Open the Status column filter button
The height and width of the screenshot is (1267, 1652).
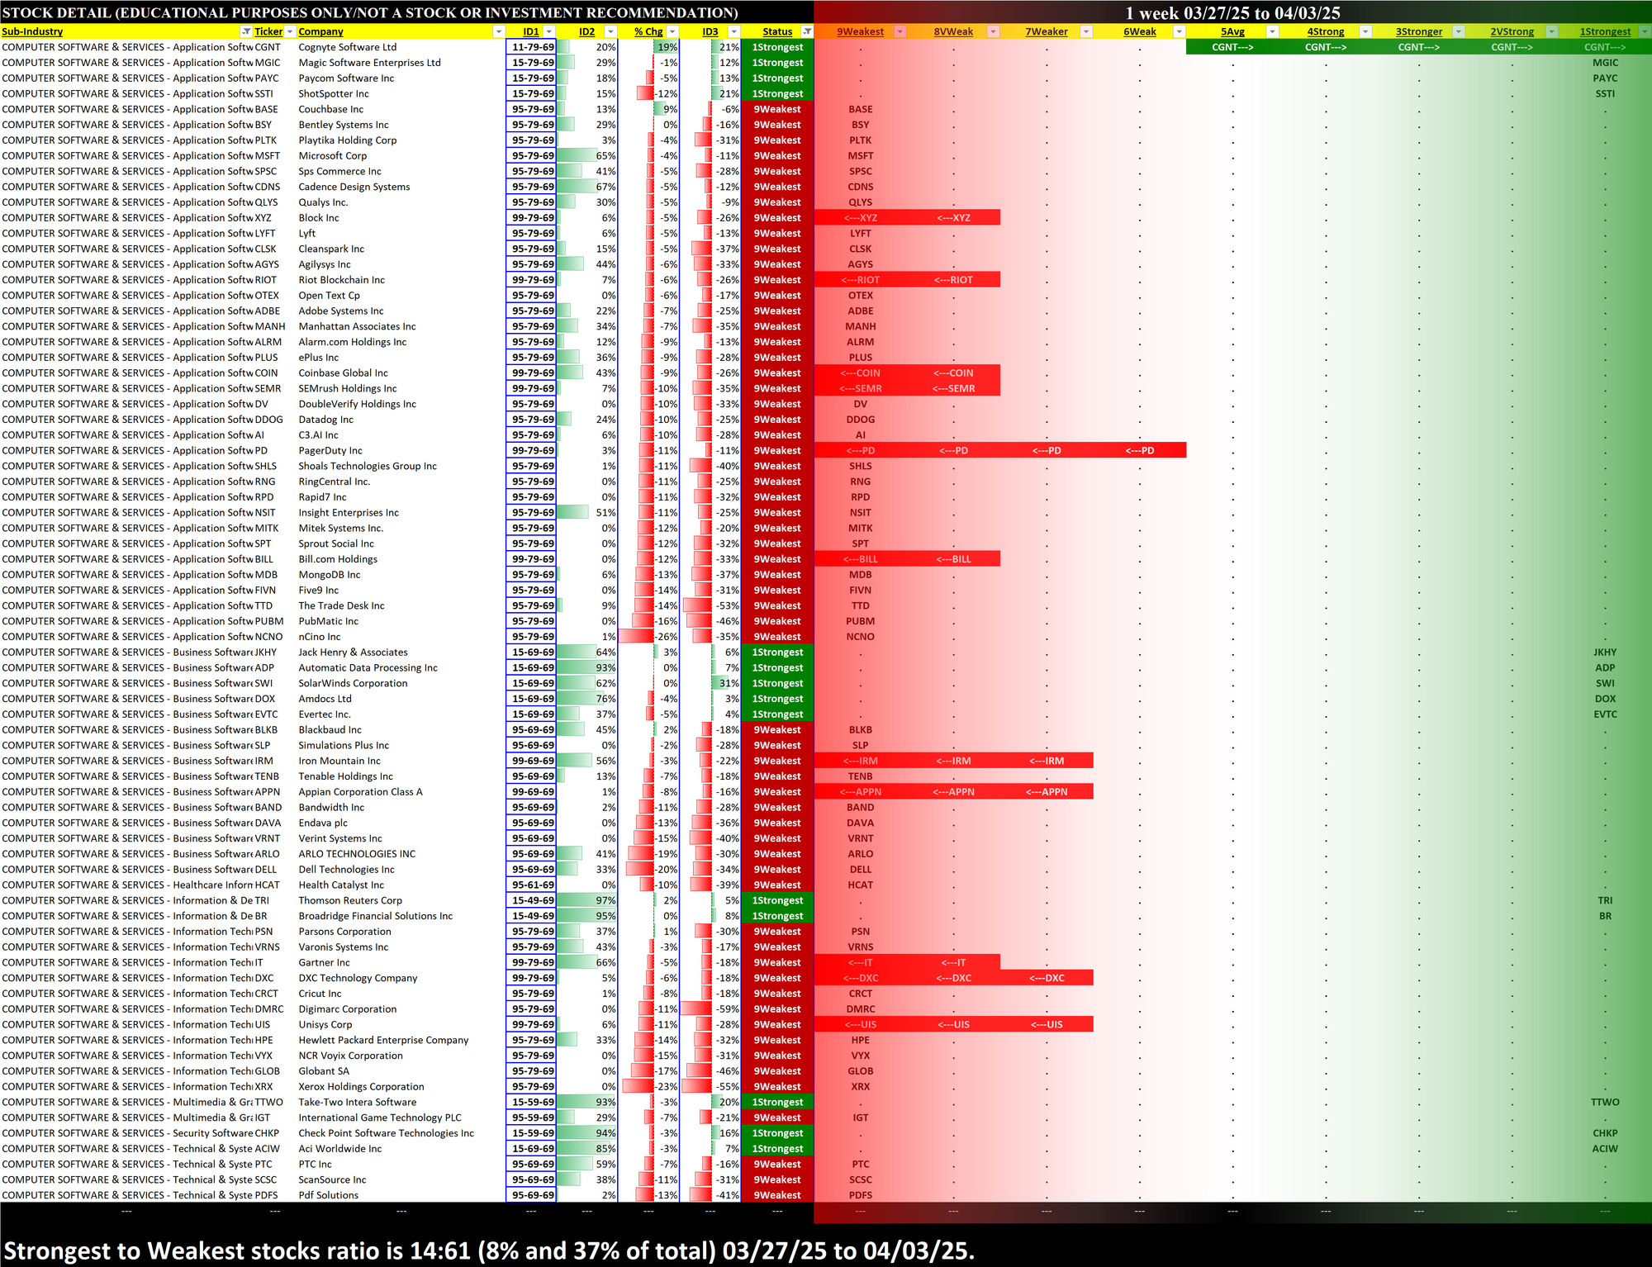pyautogui.click(x=807, y=31)
